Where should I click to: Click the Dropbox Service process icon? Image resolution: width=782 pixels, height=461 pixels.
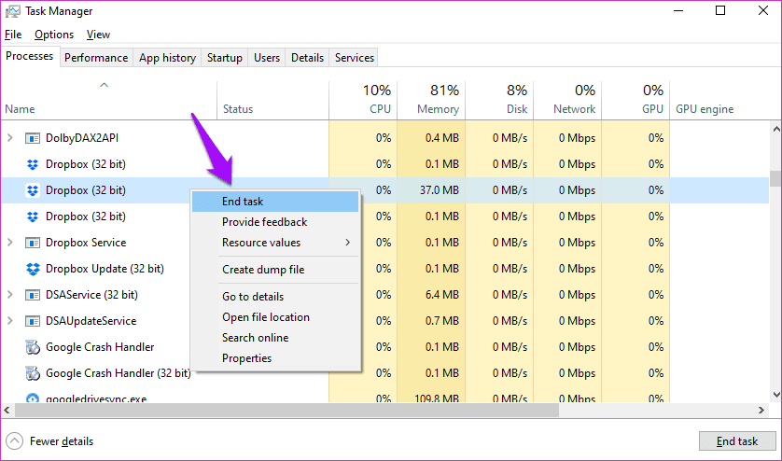pos(33,243)
